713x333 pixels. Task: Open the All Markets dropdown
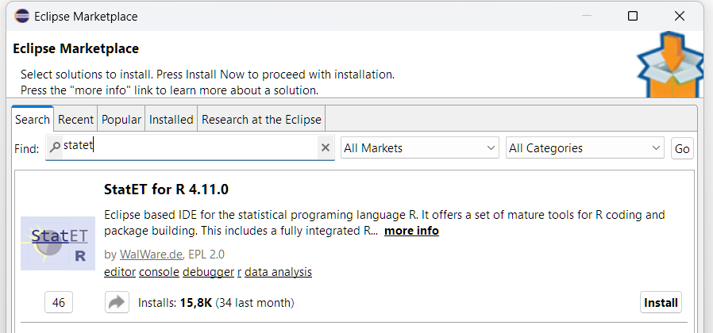(419, 148)
